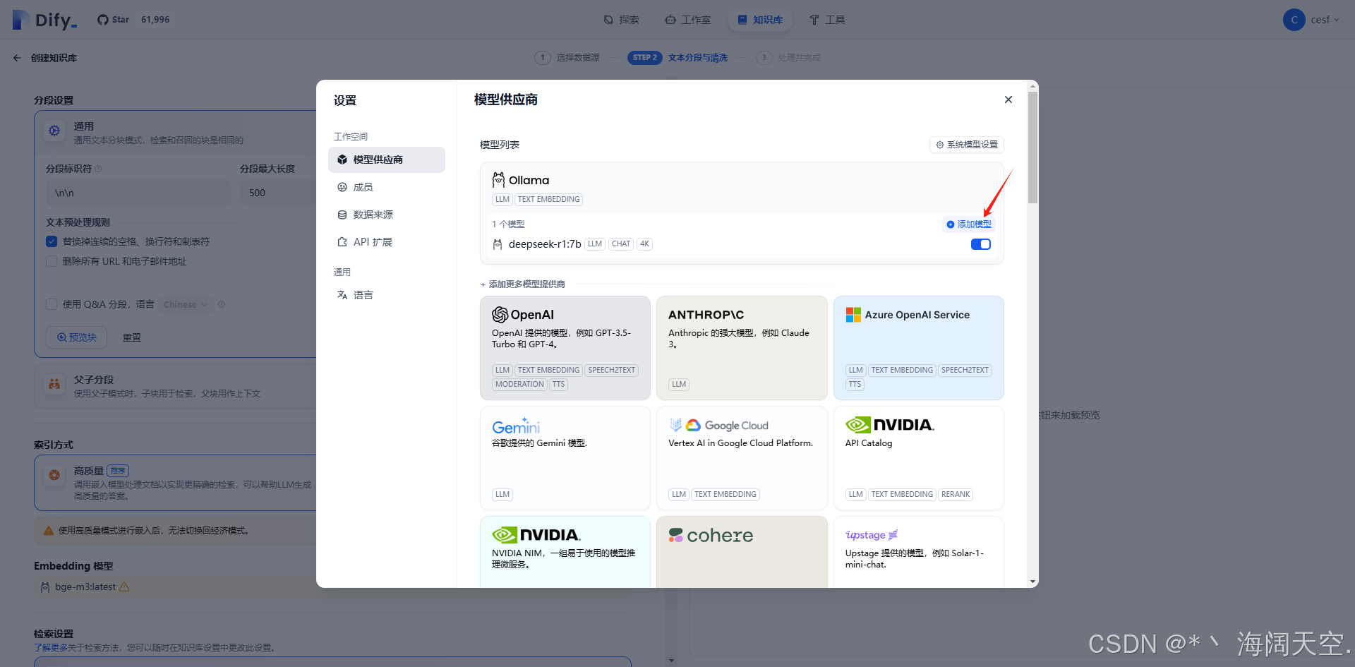Click the orange warning triangle about 高质量模式

click(49, 531)
